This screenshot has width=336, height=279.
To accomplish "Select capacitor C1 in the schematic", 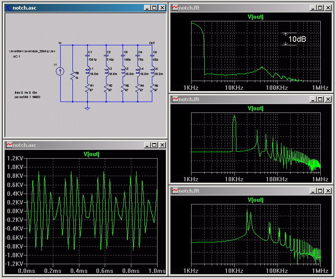I will 87,55.
